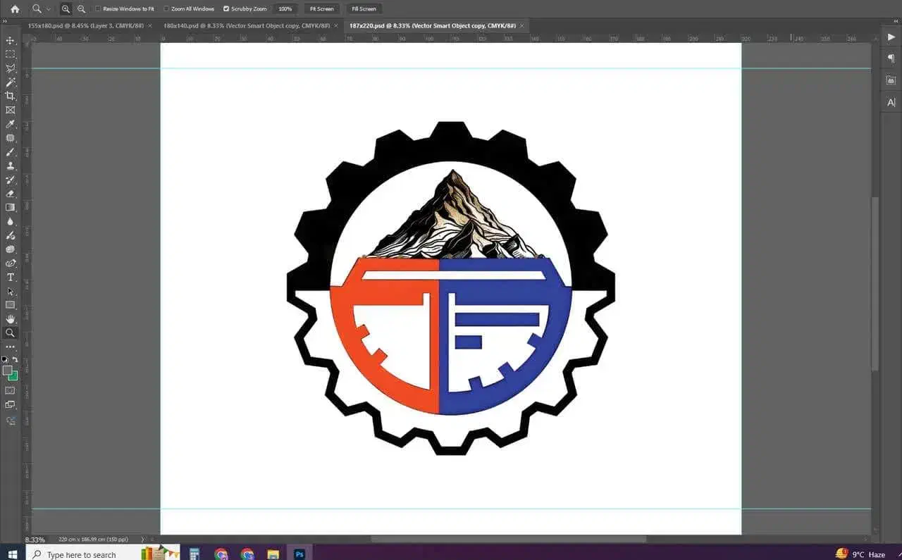
Task: Pick the Eyedropper tool
Action: (11, 124)
